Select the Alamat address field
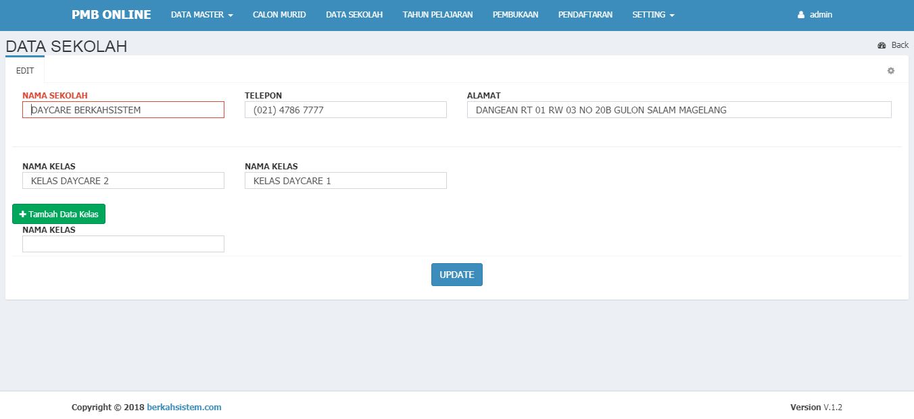The image size is (914, 419). (x=679, y=110)
